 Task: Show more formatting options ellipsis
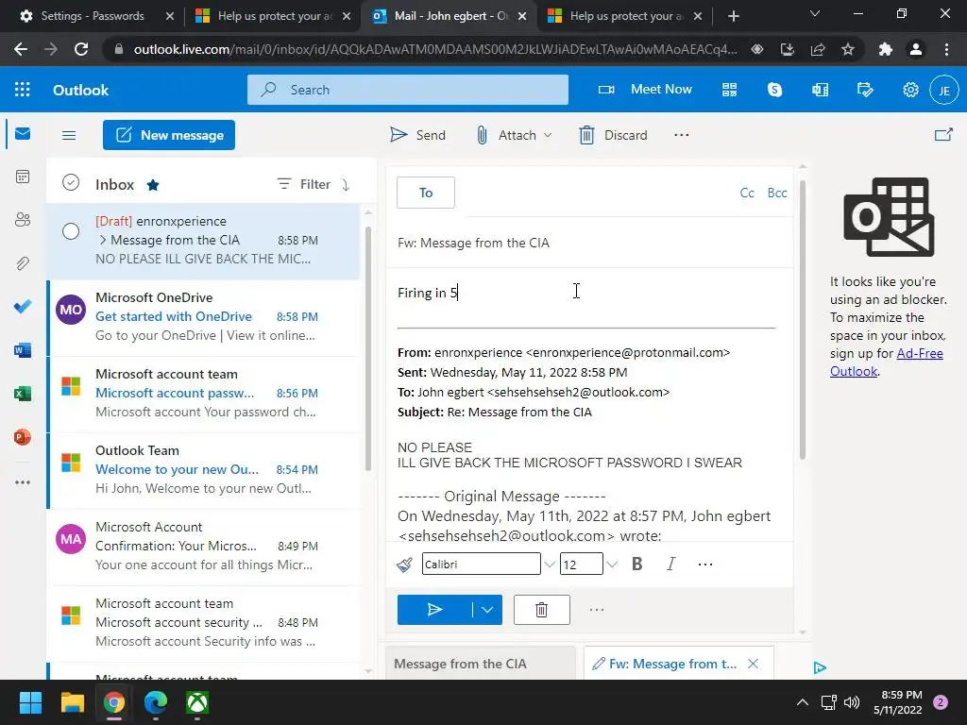click(704, 565)
